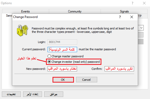Focus the Current password field

pos(62,49)
